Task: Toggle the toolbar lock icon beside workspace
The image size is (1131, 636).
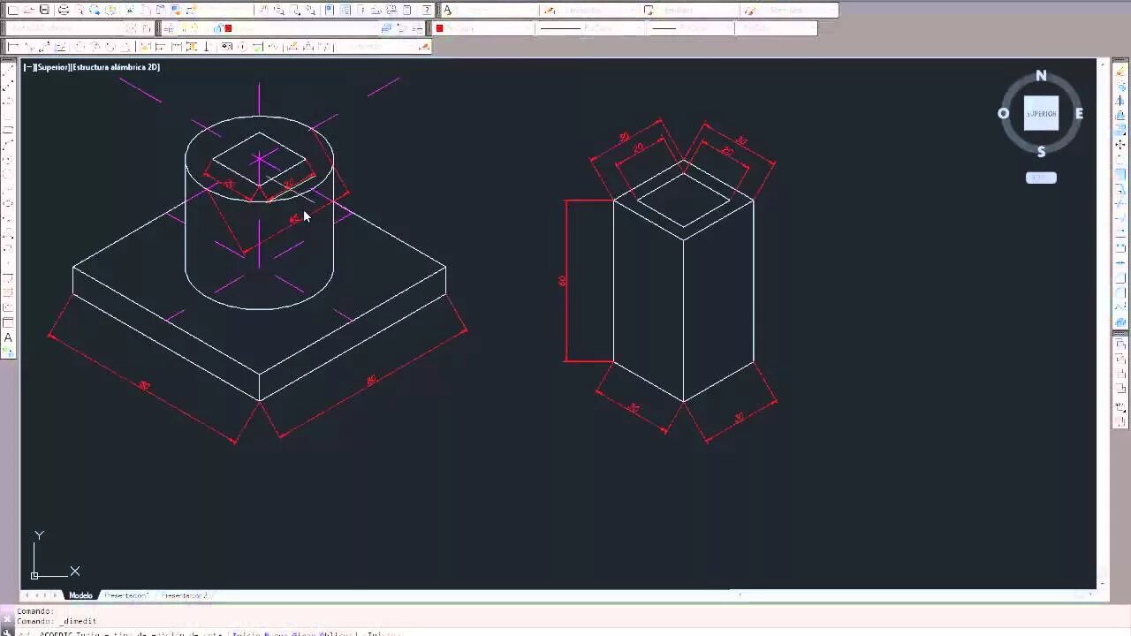Action: point(147,28)
